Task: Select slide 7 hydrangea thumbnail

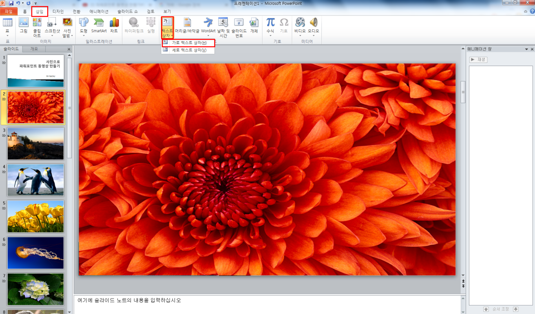Action: tap(36, 289)
